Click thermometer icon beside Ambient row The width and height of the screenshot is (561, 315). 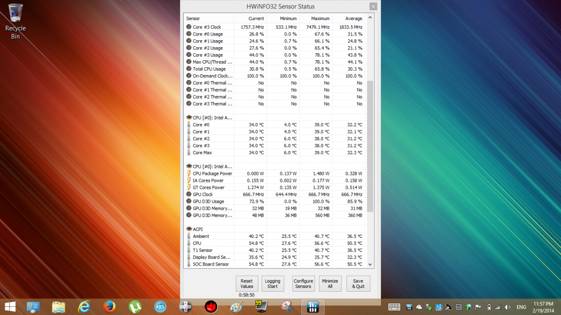click(189, 236)
